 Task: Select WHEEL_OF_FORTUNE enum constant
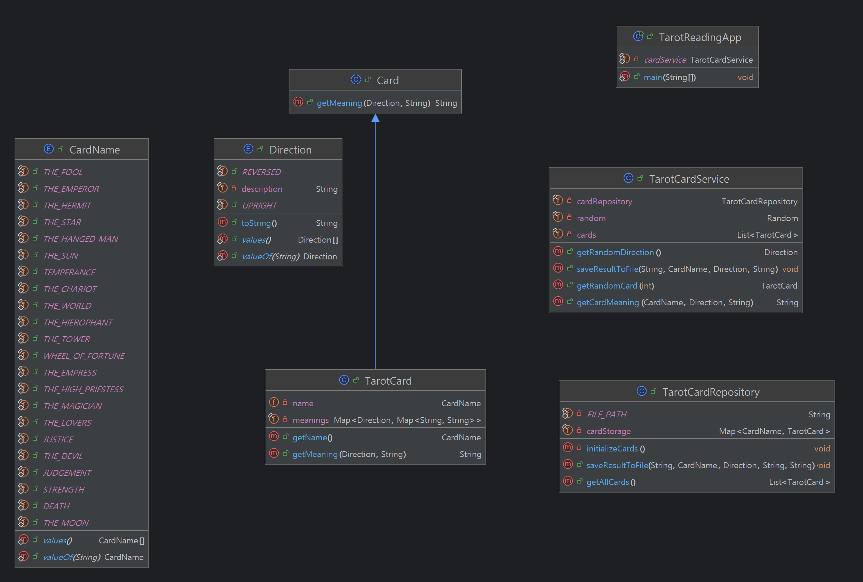coord(84,356)
